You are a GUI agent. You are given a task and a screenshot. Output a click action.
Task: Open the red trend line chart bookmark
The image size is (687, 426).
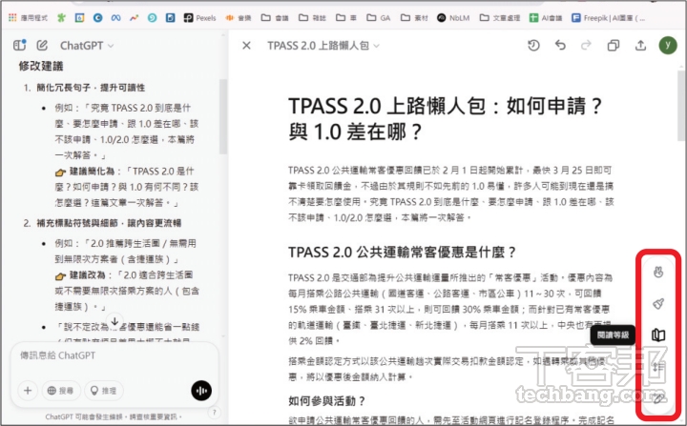tap(135, 18)
